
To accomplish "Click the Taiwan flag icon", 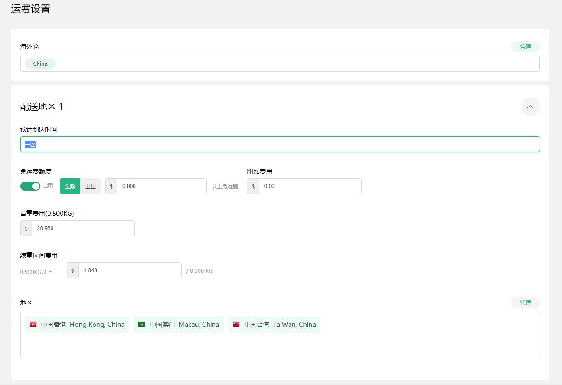I will pyautogui.click(x=236, y=325).
